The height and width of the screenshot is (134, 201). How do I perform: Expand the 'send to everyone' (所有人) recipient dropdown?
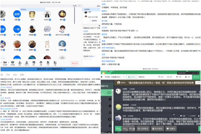(91, 56)
